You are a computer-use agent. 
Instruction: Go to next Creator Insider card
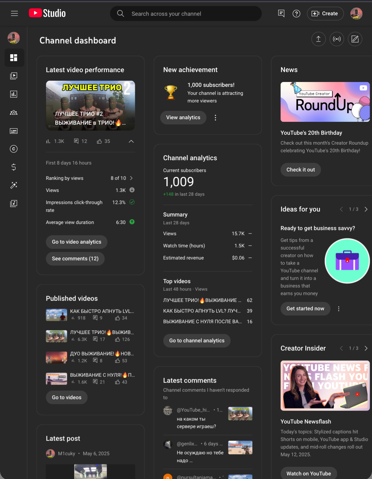366,348
